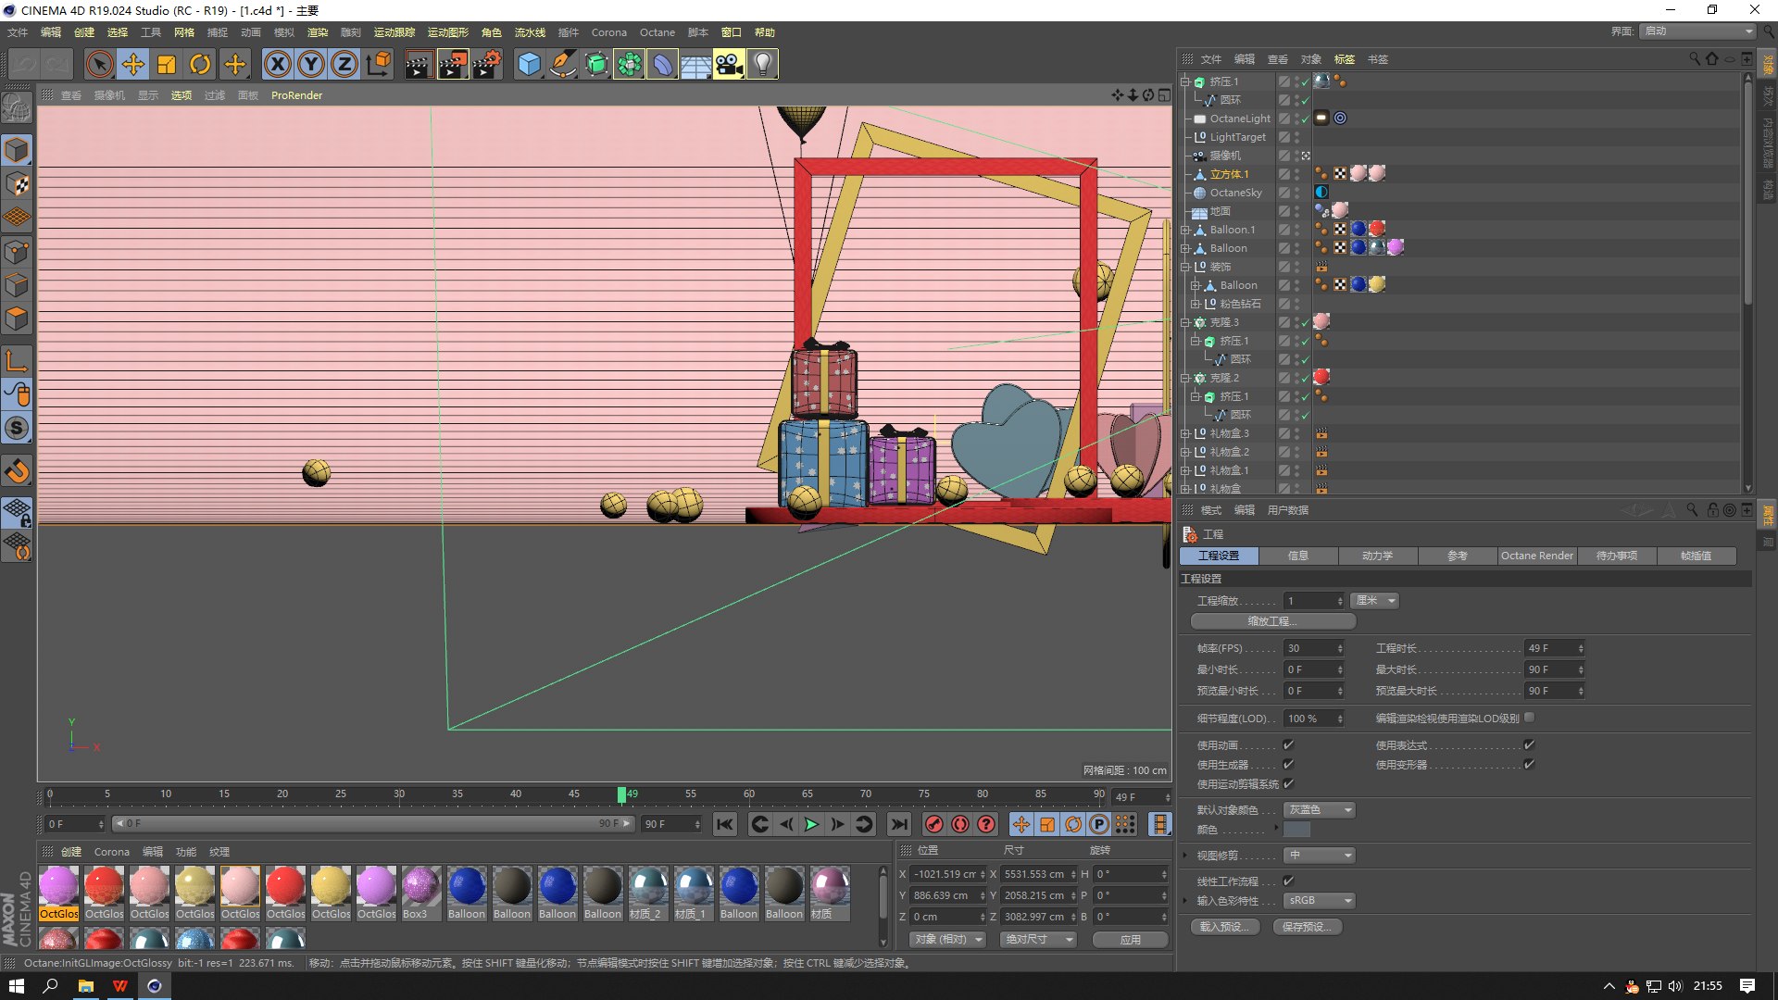
Task: Toggle the 使用变形器 checkbox
Action: point(1529,764)
